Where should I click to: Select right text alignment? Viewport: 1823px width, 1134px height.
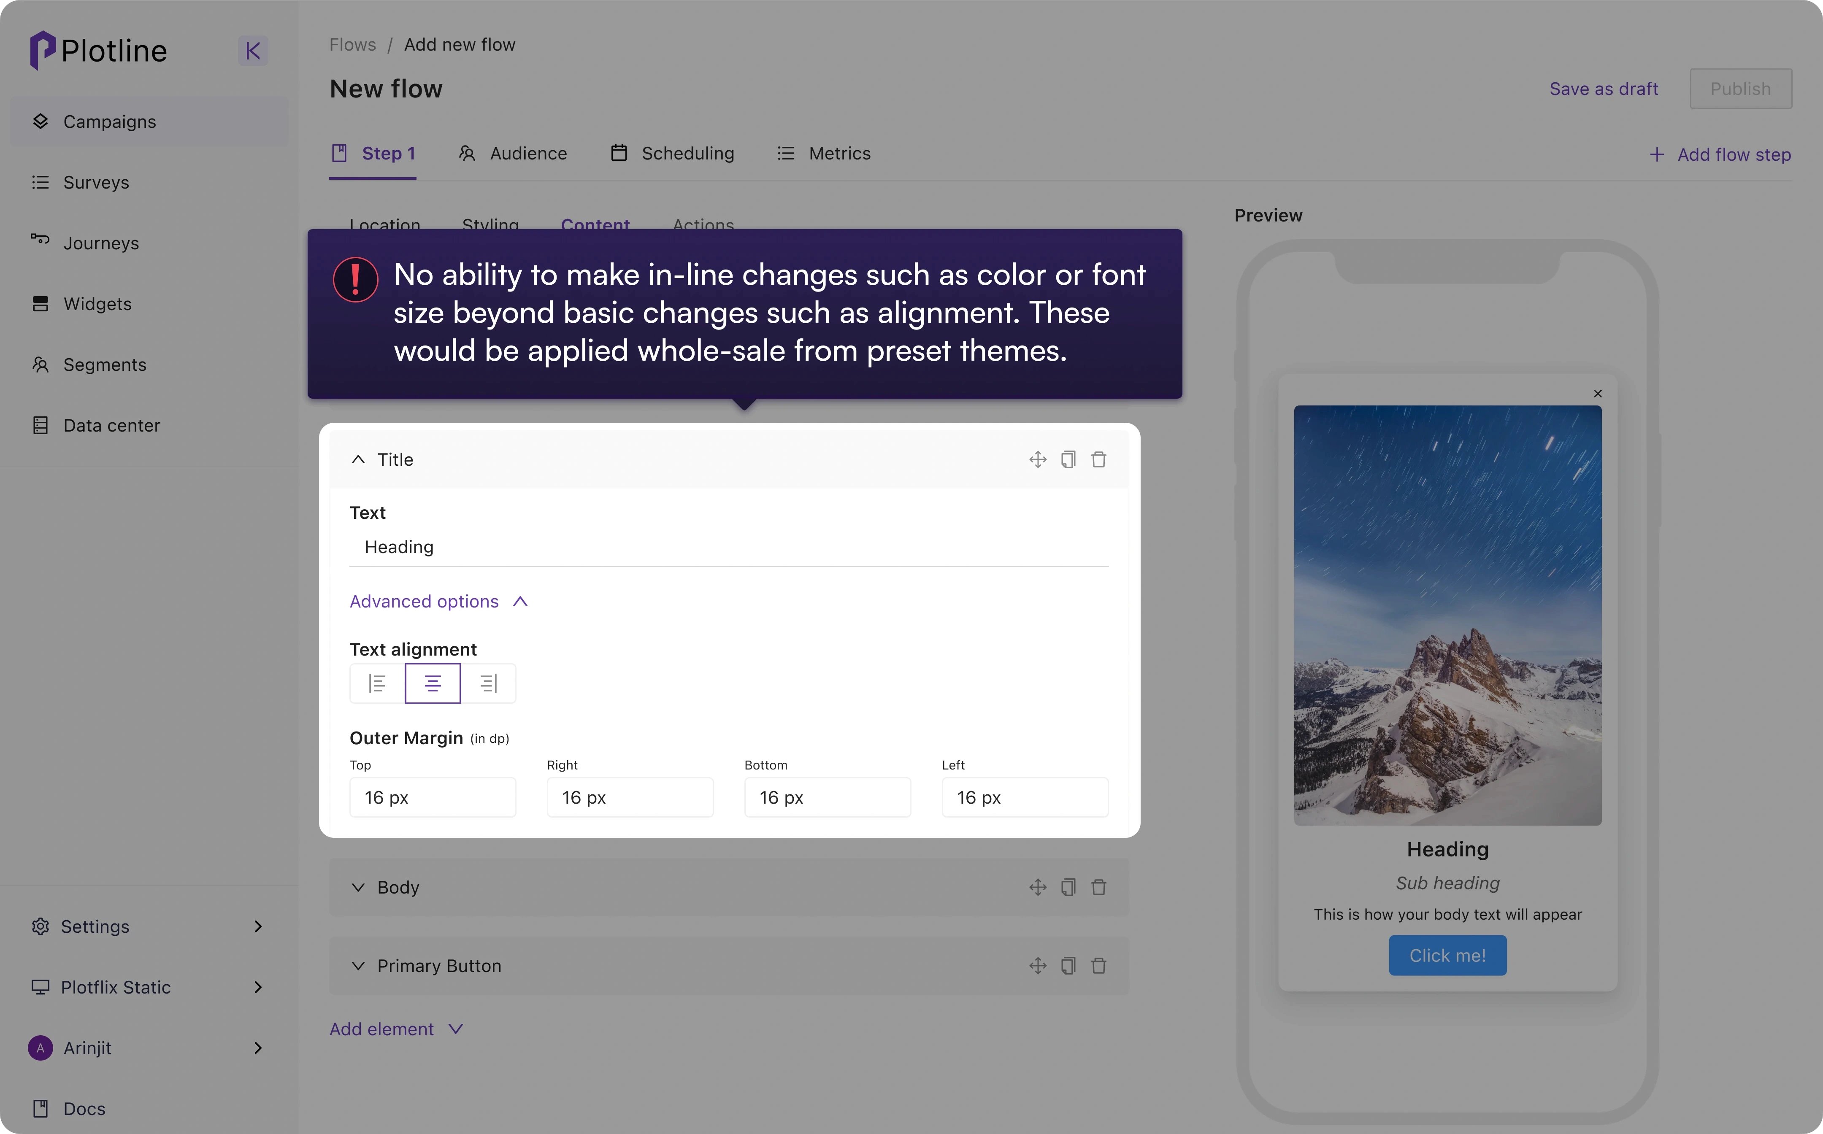coord(488,683)
